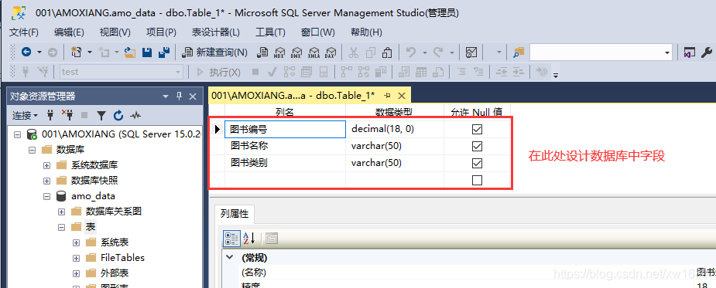This screenshot has height=288, width=716.
Task: Click the activity monitor icon
Action: tap(471, 53)
